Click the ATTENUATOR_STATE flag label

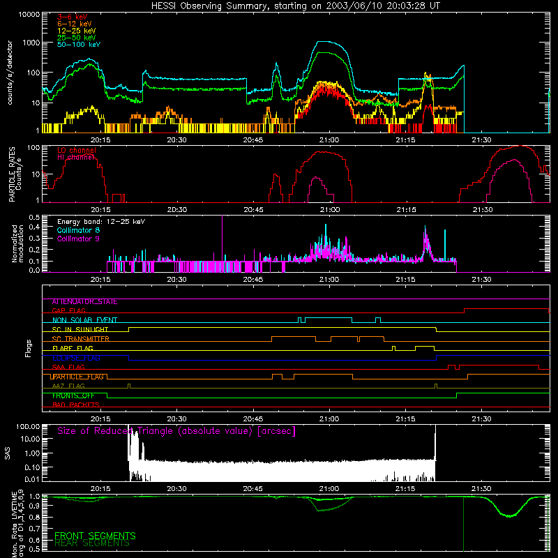click(x=84, y=301)
